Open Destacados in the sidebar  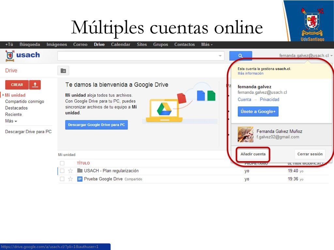[16, 108]
